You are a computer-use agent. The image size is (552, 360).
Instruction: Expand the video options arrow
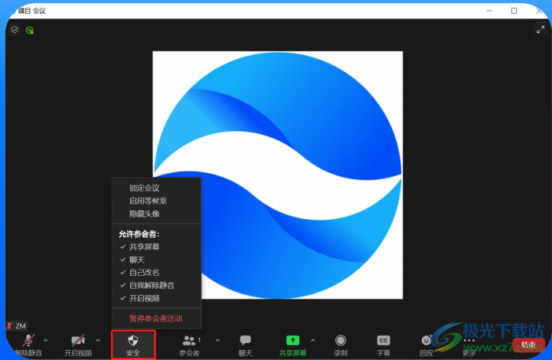click(98, 340)
